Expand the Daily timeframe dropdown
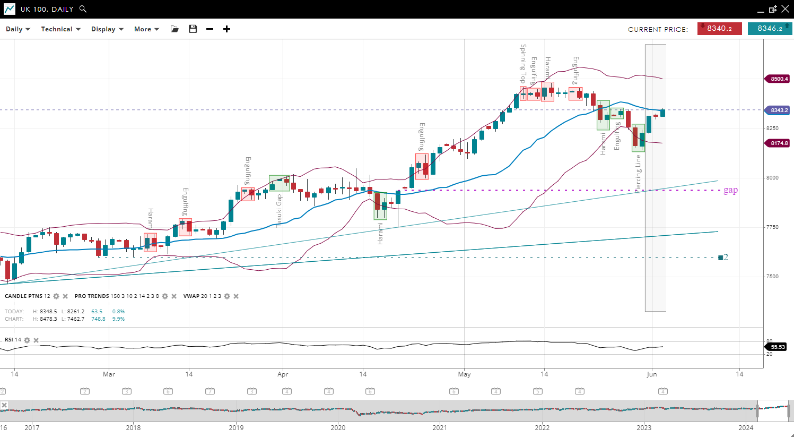The width and height of the screenshot is (794, 437). click(18, 29)
